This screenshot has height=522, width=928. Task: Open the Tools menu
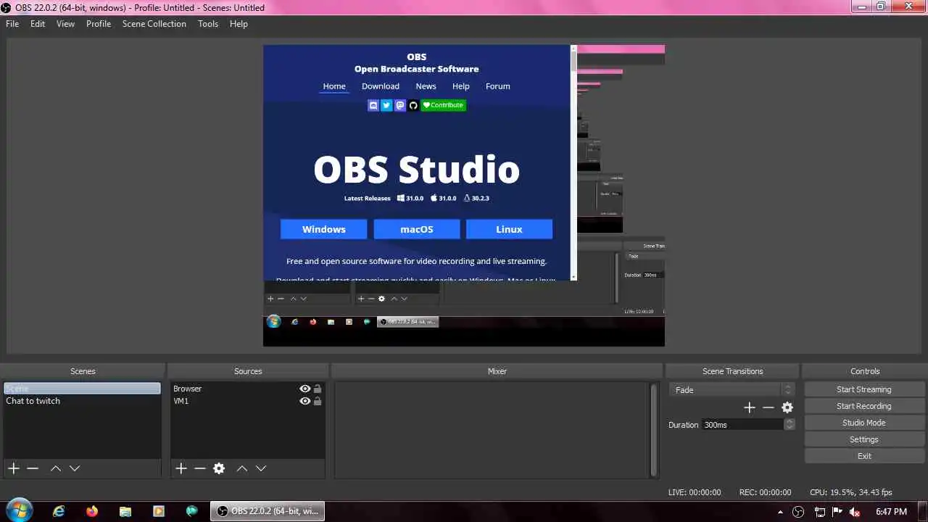[208, 24]
